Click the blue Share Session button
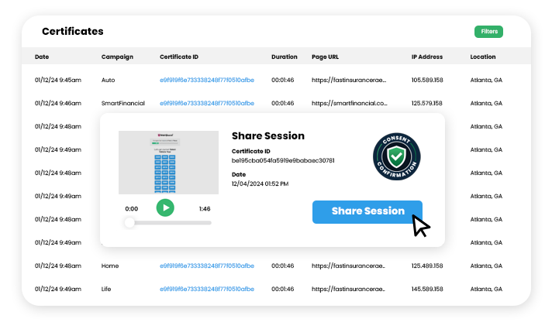552x329 pixels. pos(367,211)
